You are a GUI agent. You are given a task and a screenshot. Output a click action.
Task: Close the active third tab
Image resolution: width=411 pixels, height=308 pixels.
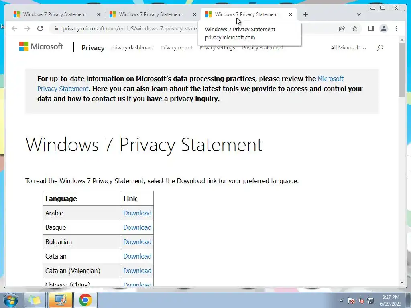point(291,14)
